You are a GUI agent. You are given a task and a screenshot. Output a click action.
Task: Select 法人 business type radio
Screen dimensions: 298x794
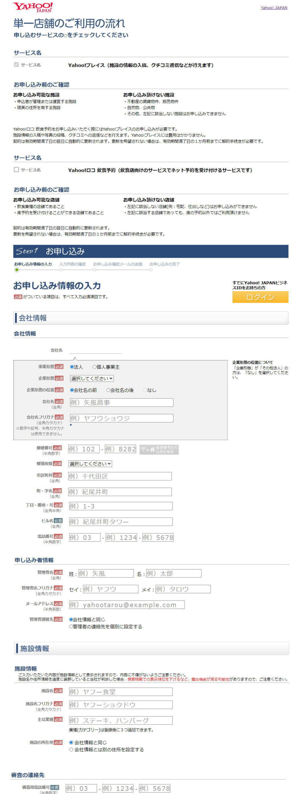pos(72,367)
